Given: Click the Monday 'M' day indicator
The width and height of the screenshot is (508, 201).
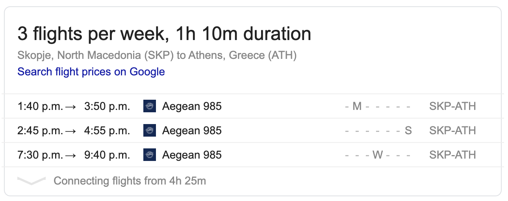Looking at the screenshot, I should click(357, 106).
